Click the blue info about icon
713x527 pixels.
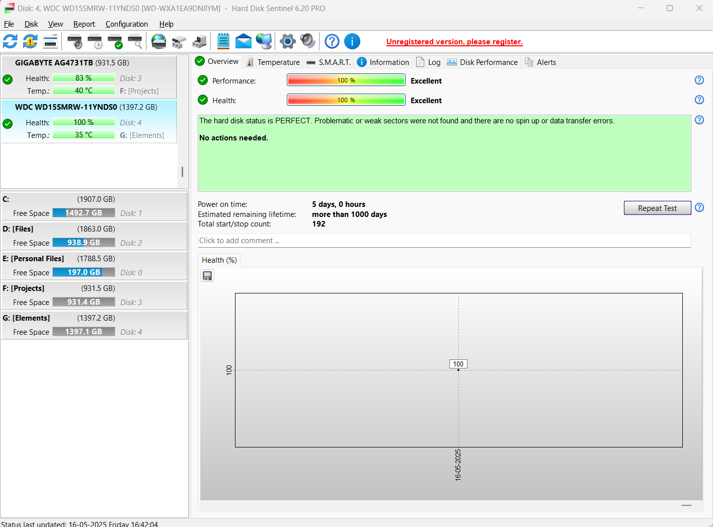tap(352, 41)
